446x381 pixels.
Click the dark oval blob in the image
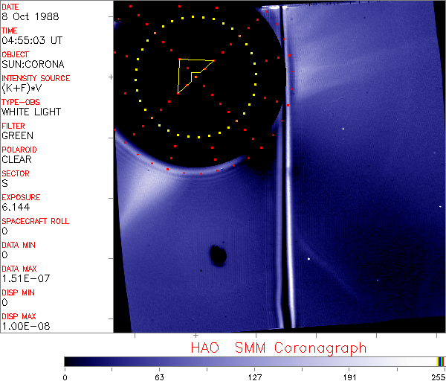pyautogui.click(x=218, y=255)
